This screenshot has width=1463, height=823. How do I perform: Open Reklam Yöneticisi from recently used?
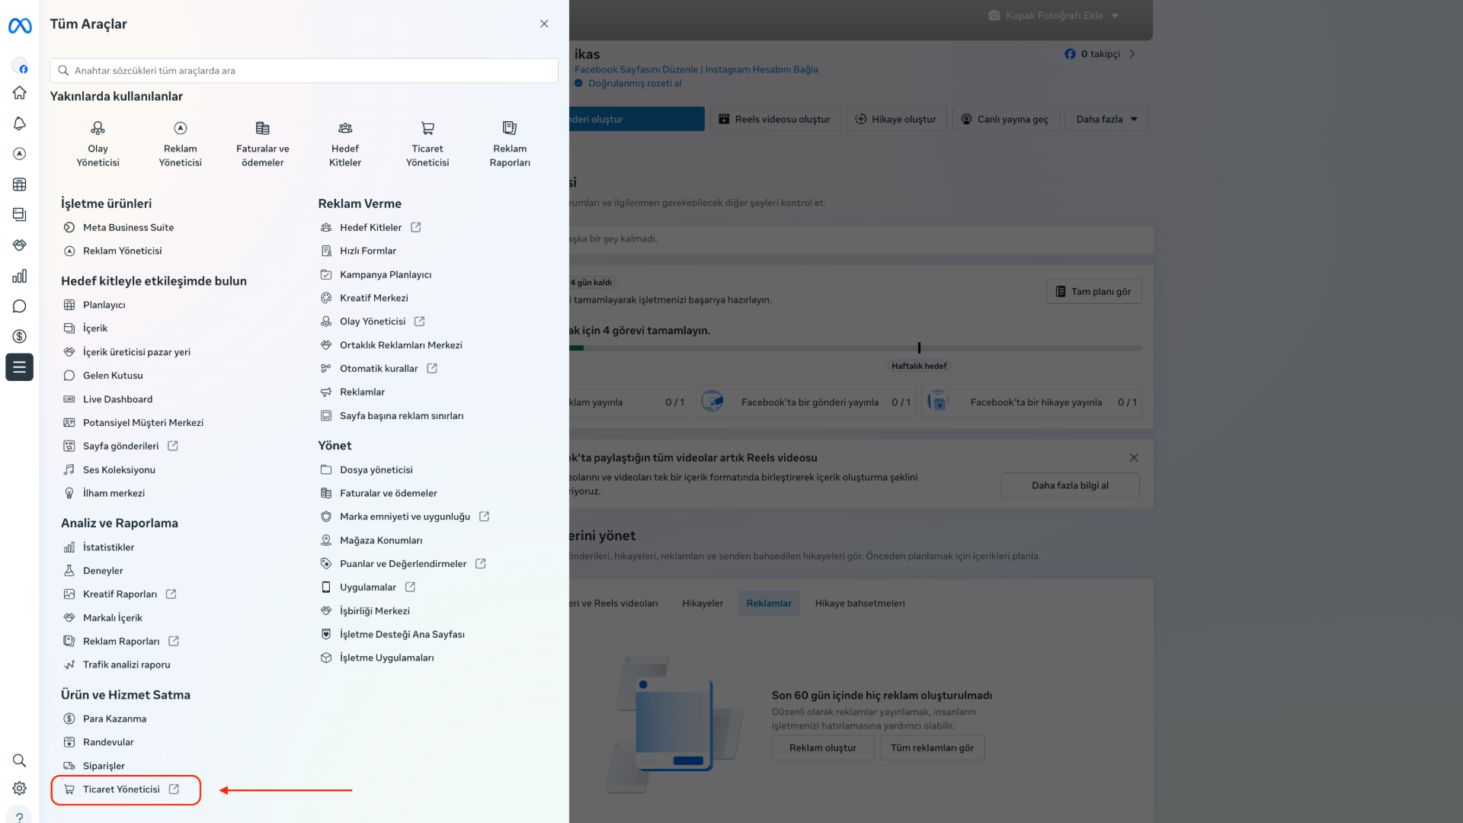tap(181, 143)
